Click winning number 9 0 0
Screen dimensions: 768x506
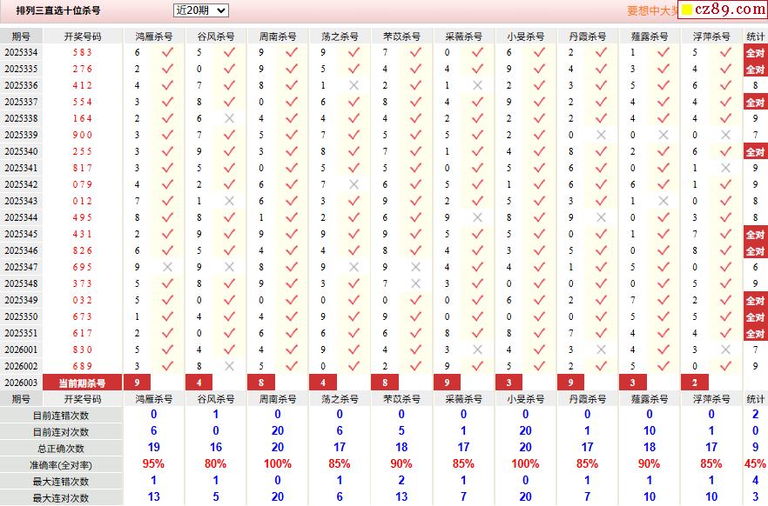point(82,135)
